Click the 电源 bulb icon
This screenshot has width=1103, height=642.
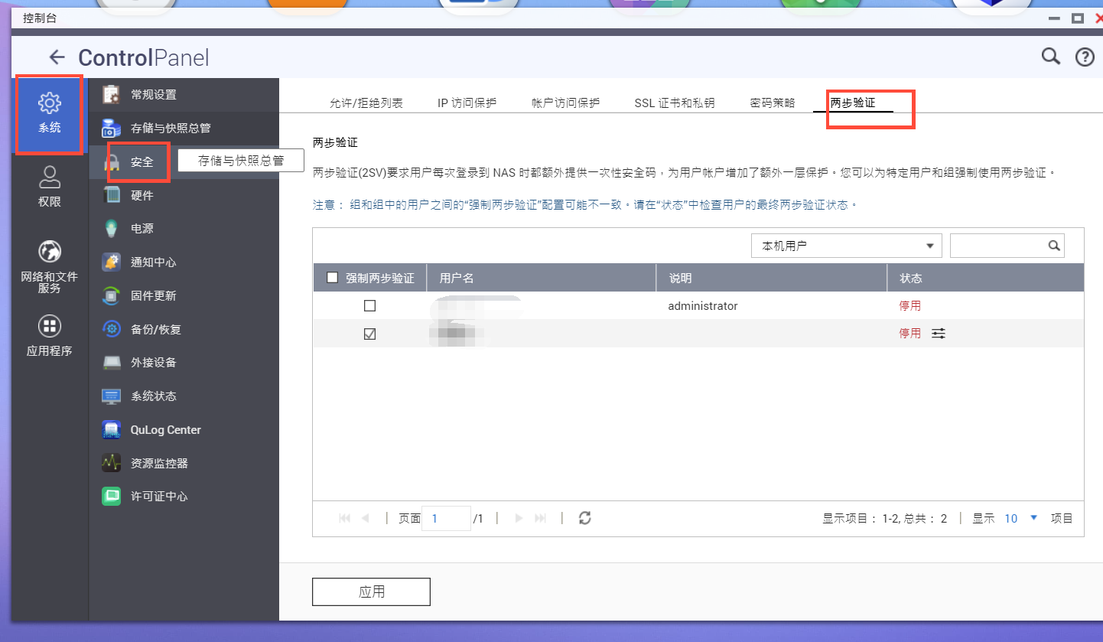pos(112,228)
